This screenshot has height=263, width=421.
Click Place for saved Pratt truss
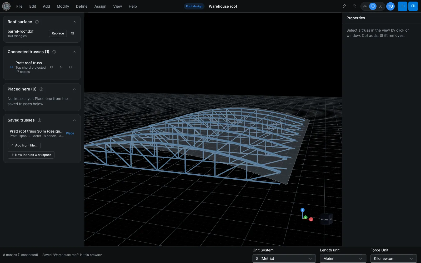(70, 133)
